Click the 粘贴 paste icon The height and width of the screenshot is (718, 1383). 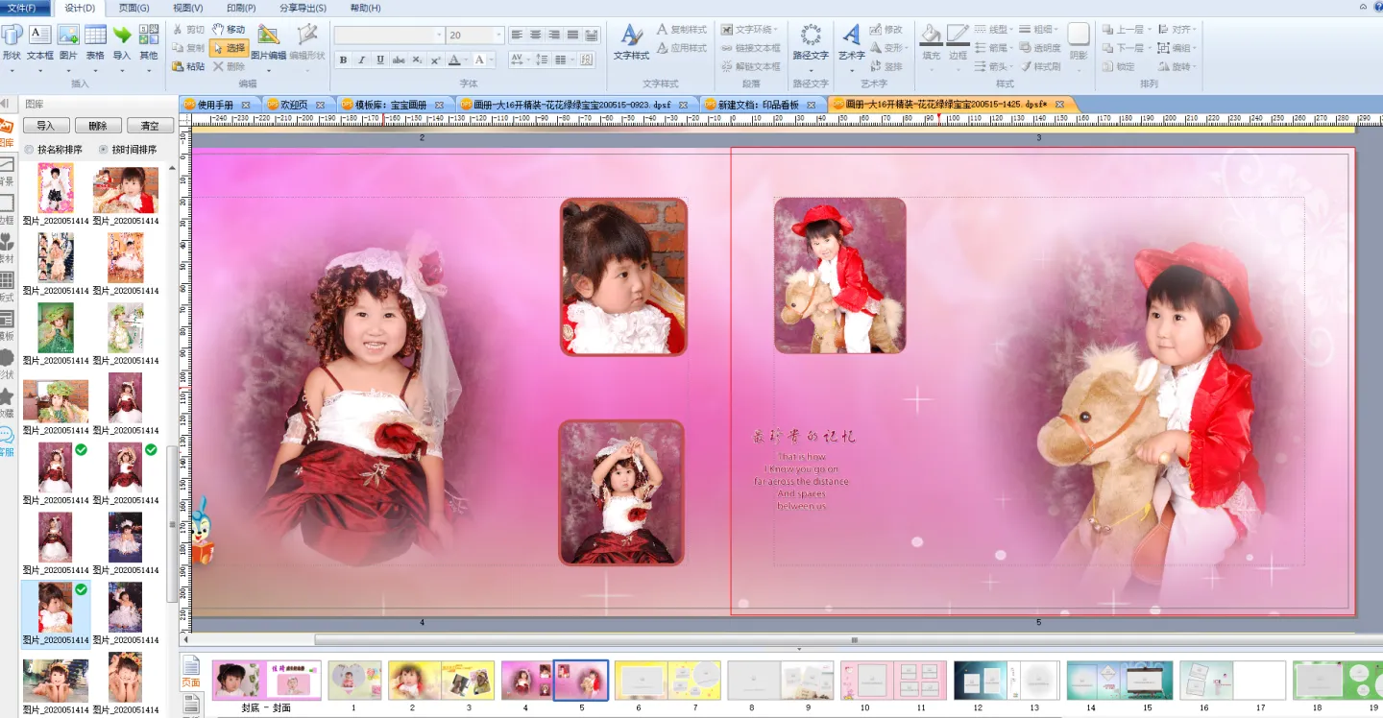188,66
